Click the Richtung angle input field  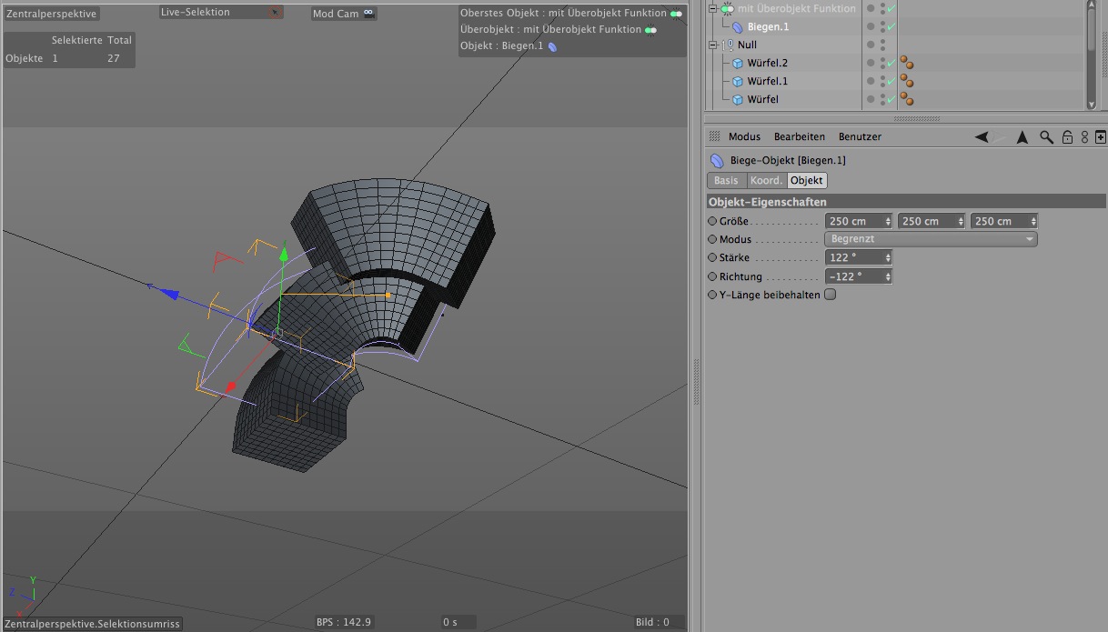tap(853, 276)
